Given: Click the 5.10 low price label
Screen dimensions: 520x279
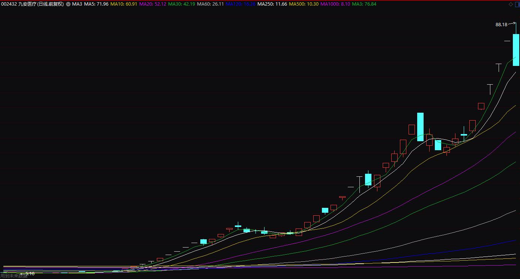Looking at the screenshot, I should [30, 274].
